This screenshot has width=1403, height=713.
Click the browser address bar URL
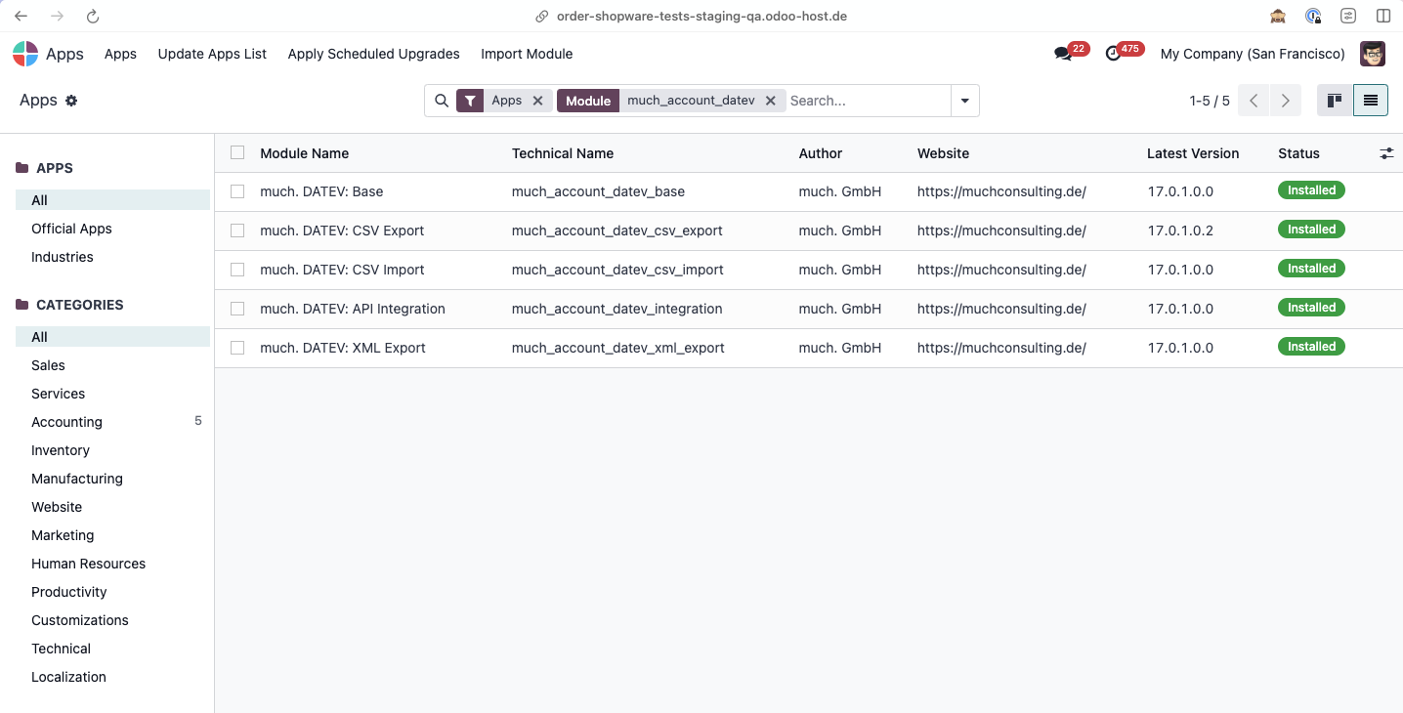pyautogui.click(x=701, y=16)
